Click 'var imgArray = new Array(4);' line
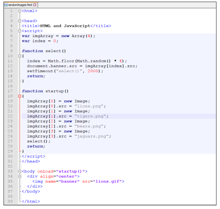Screen dimensions: 220x209 59,36
